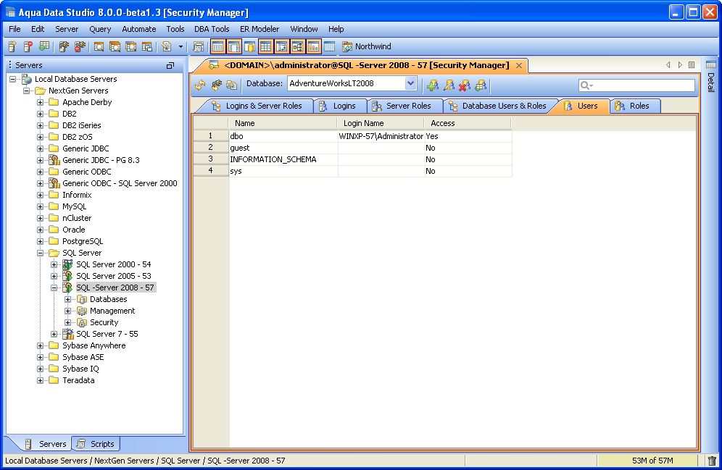Select the INFORMATION_SCHEMA user row

coord(352,159)
